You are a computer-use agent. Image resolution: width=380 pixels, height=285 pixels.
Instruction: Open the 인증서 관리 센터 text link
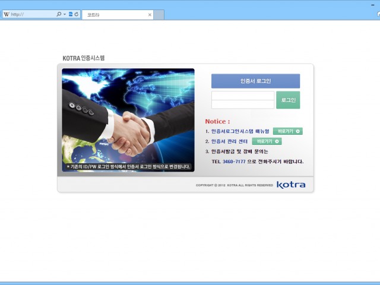pyautogui.click(x=230, y=141)
